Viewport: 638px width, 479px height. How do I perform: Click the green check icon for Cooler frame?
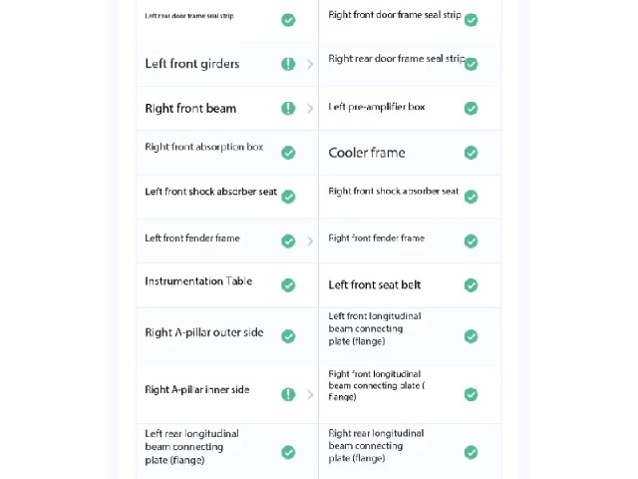point(471,153)
